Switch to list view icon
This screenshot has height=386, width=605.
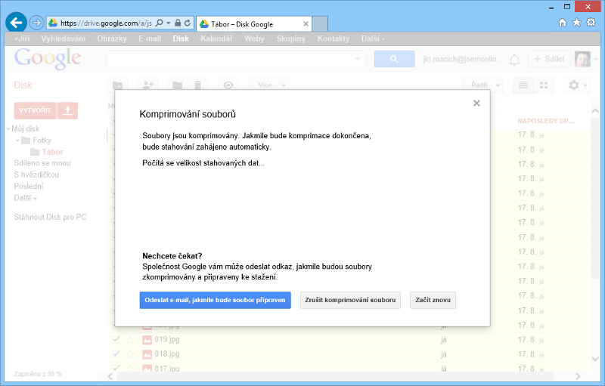pos(523,85)
